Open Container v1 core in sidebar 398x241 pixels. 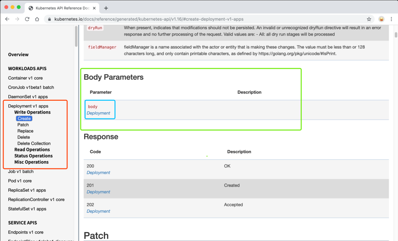pos(25,78)
